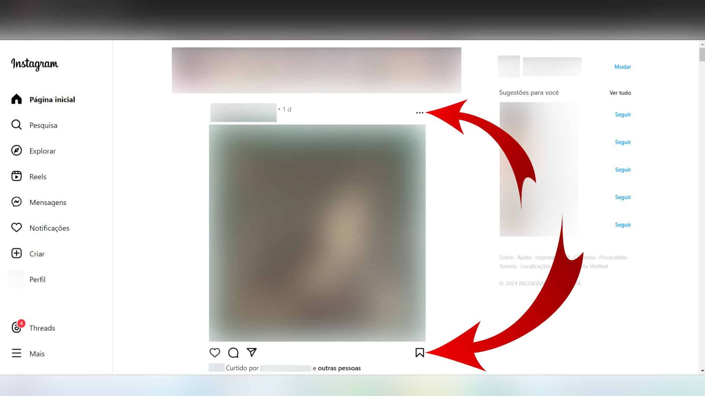705x396 pixels.
Task: Click the bookmark/save icon on post
Action: pos(419,352)
